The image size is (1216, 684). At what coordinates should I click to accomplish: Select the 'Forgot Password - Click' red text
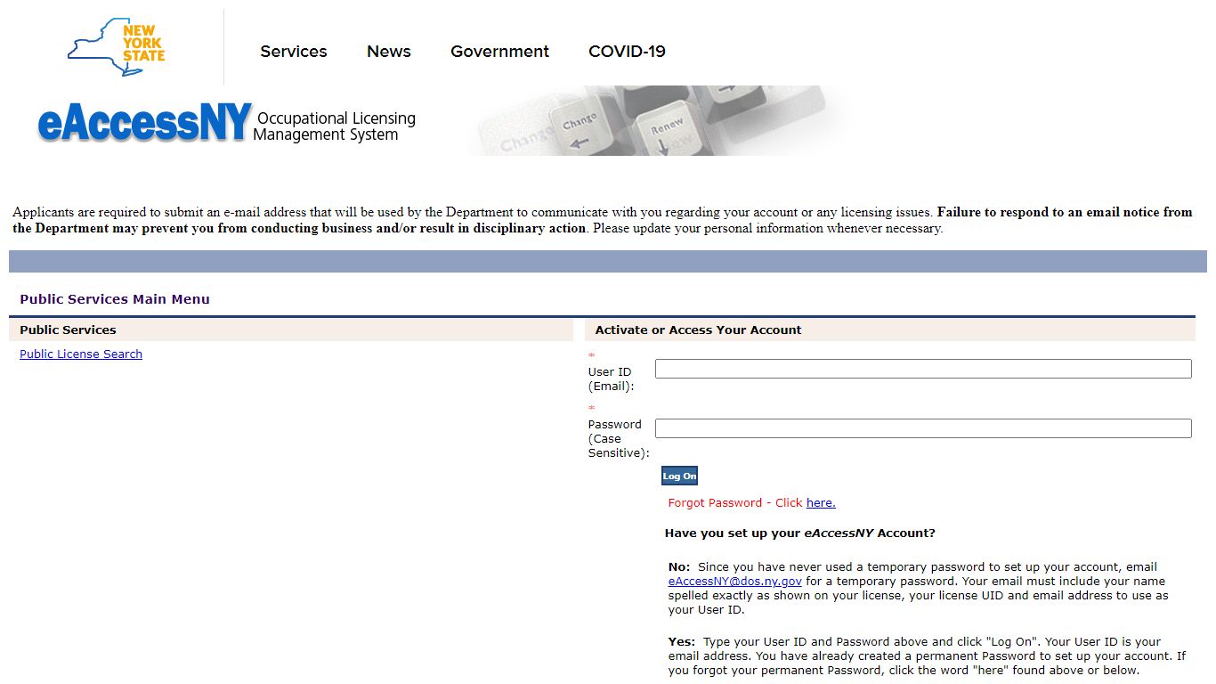point(735,503)
